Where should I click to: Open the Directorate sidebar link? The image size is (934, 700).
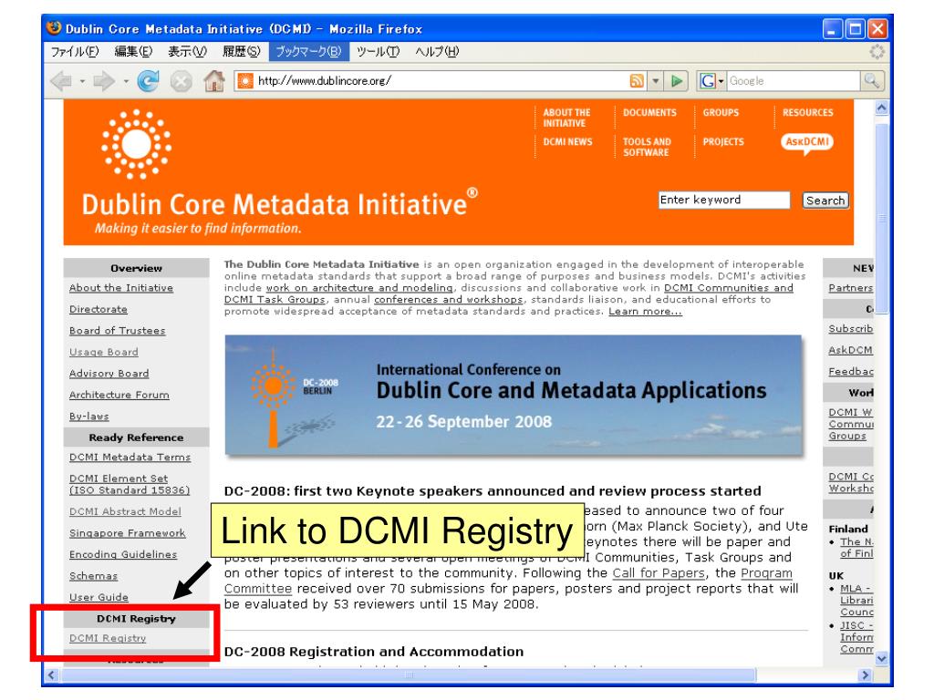pyautogui.click(x=99, y=310)
